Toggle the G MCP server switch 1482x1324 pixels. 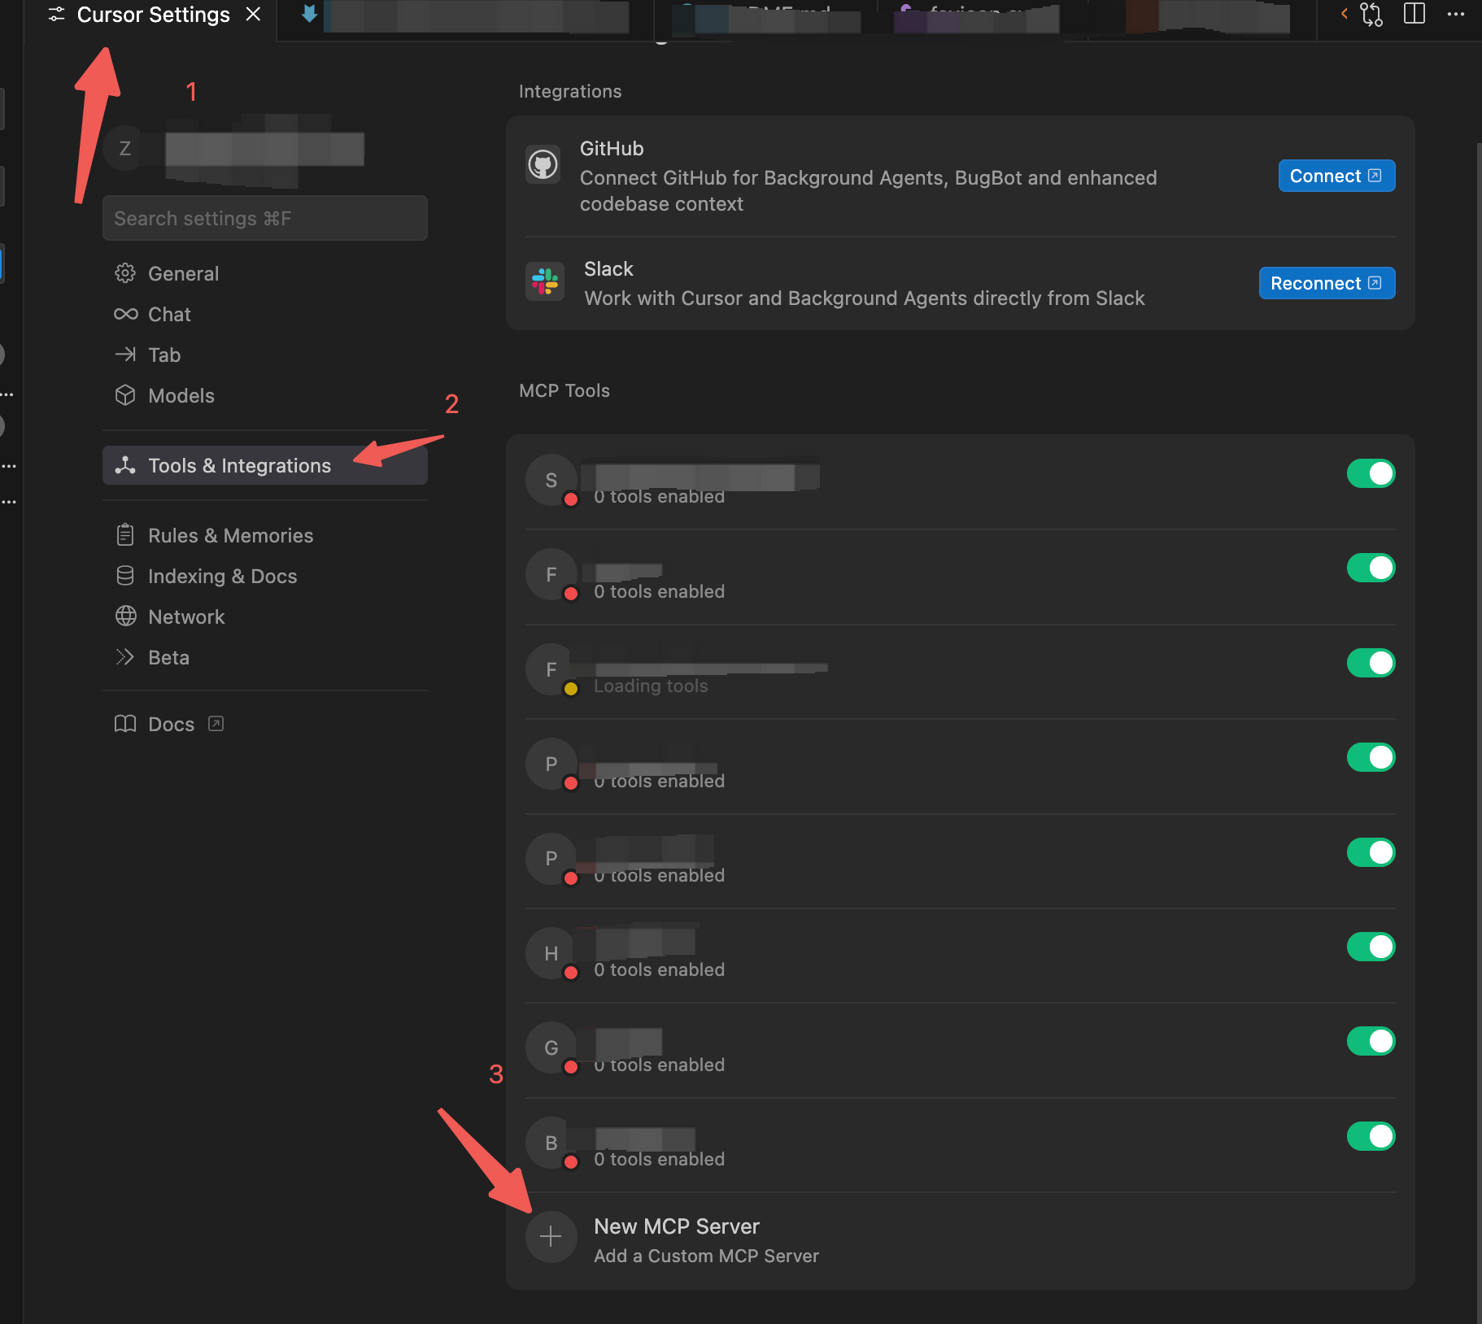tap(1371, 1041)
